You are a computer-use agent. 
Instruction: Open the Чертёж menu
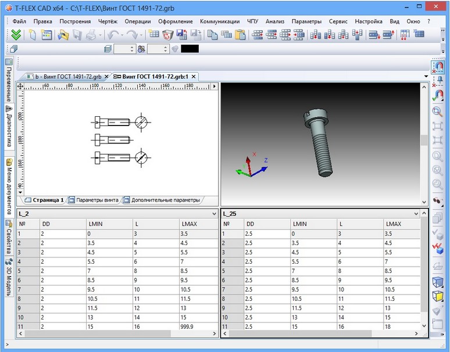pos(108,21)
